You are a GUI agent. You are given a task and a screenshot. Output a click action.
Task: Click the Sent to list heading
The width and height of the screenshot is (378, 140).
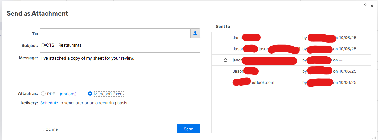click(223, 27)
